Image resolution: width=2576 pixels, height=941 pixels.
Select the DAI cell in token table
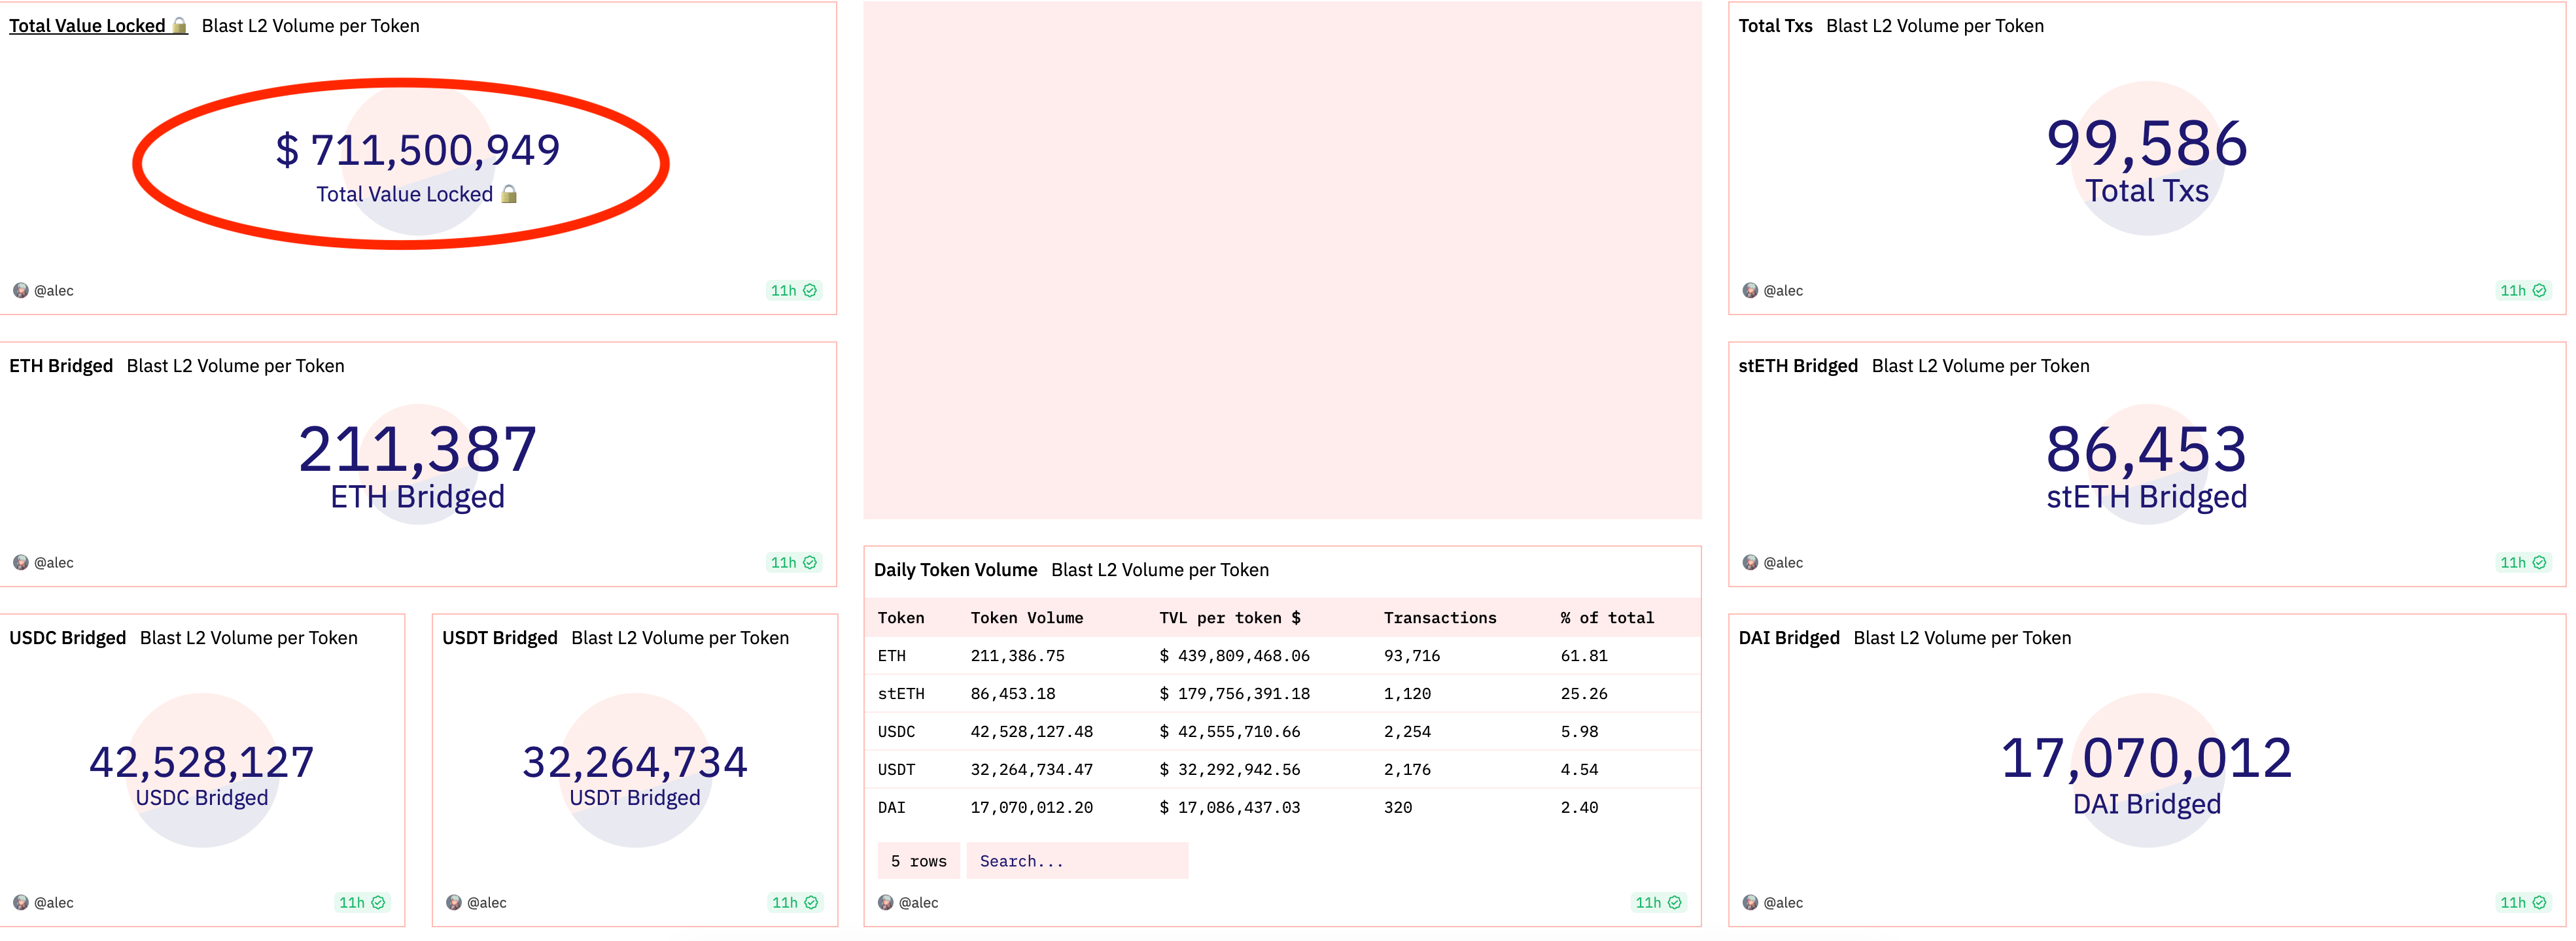click(x=892, y=808)
